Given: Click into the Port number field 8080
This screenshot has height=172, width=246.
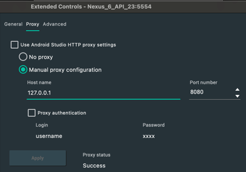Looking at the screenshot, I should point(212,92).
